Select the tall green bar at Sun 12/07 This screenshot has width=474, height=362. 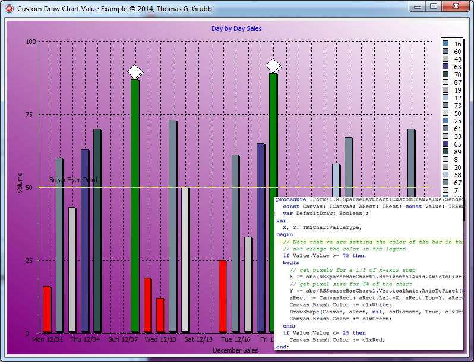[x=135, y=205]
